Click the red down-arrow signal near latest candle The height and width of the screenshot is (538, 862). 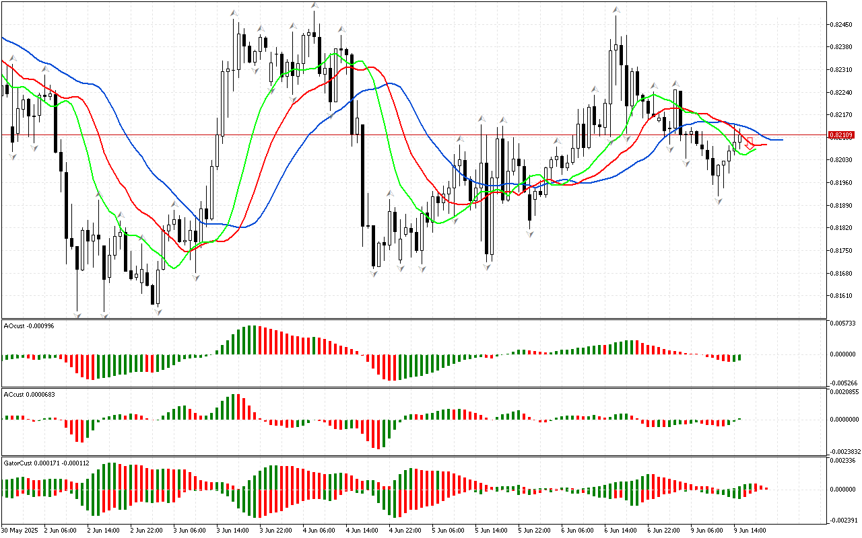pos(749,143)
